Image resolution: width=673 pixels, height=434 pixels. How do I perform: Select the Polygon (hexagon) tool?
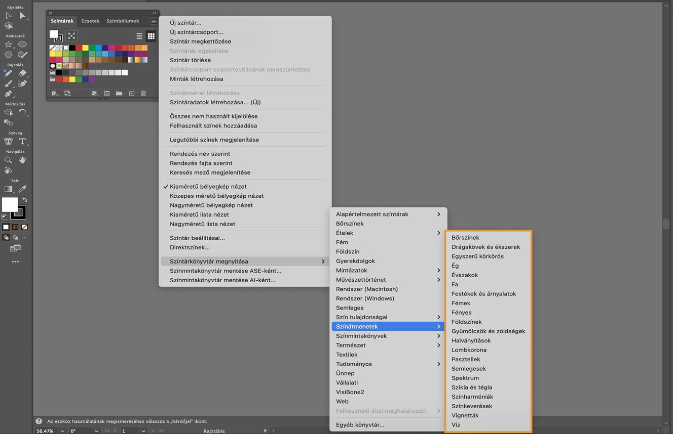tap(9, 55)
